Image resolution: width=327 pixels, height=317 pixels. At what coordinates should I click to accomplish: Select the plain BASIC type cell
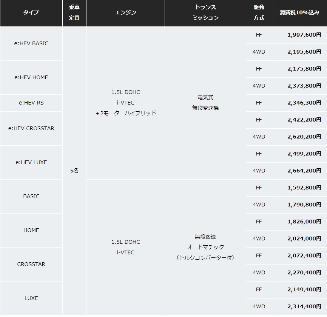pos(31,196)
